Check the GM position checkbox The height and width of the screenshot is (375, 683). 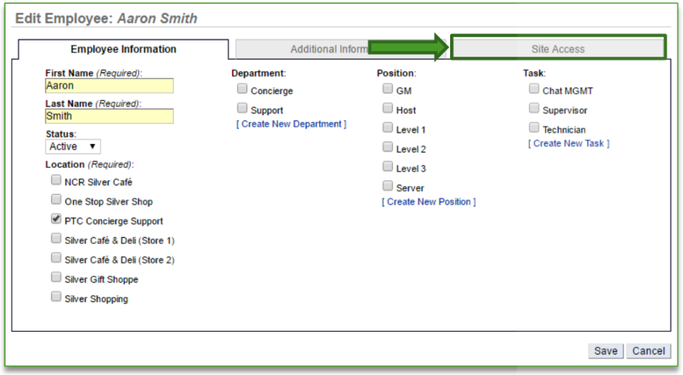pyautogui.click(x=387, y=89)
